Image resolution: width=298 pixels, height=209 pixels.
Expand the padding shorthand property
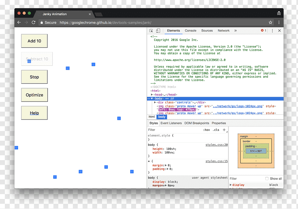167,169
